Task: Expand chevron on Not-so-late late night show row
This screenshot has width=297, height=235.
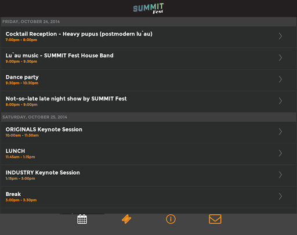Action: coord(280,101)
